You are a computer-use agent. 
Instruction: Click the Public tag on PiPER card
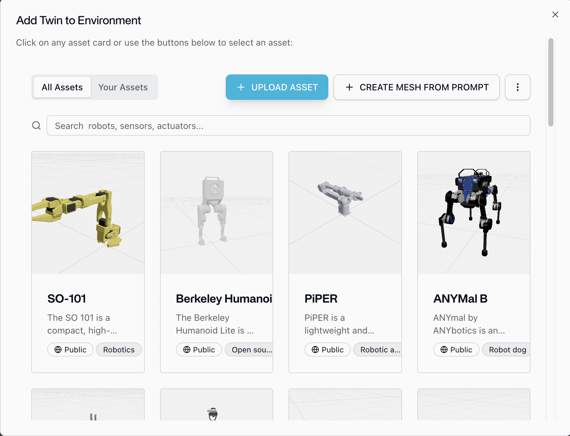tap(327, 350)
